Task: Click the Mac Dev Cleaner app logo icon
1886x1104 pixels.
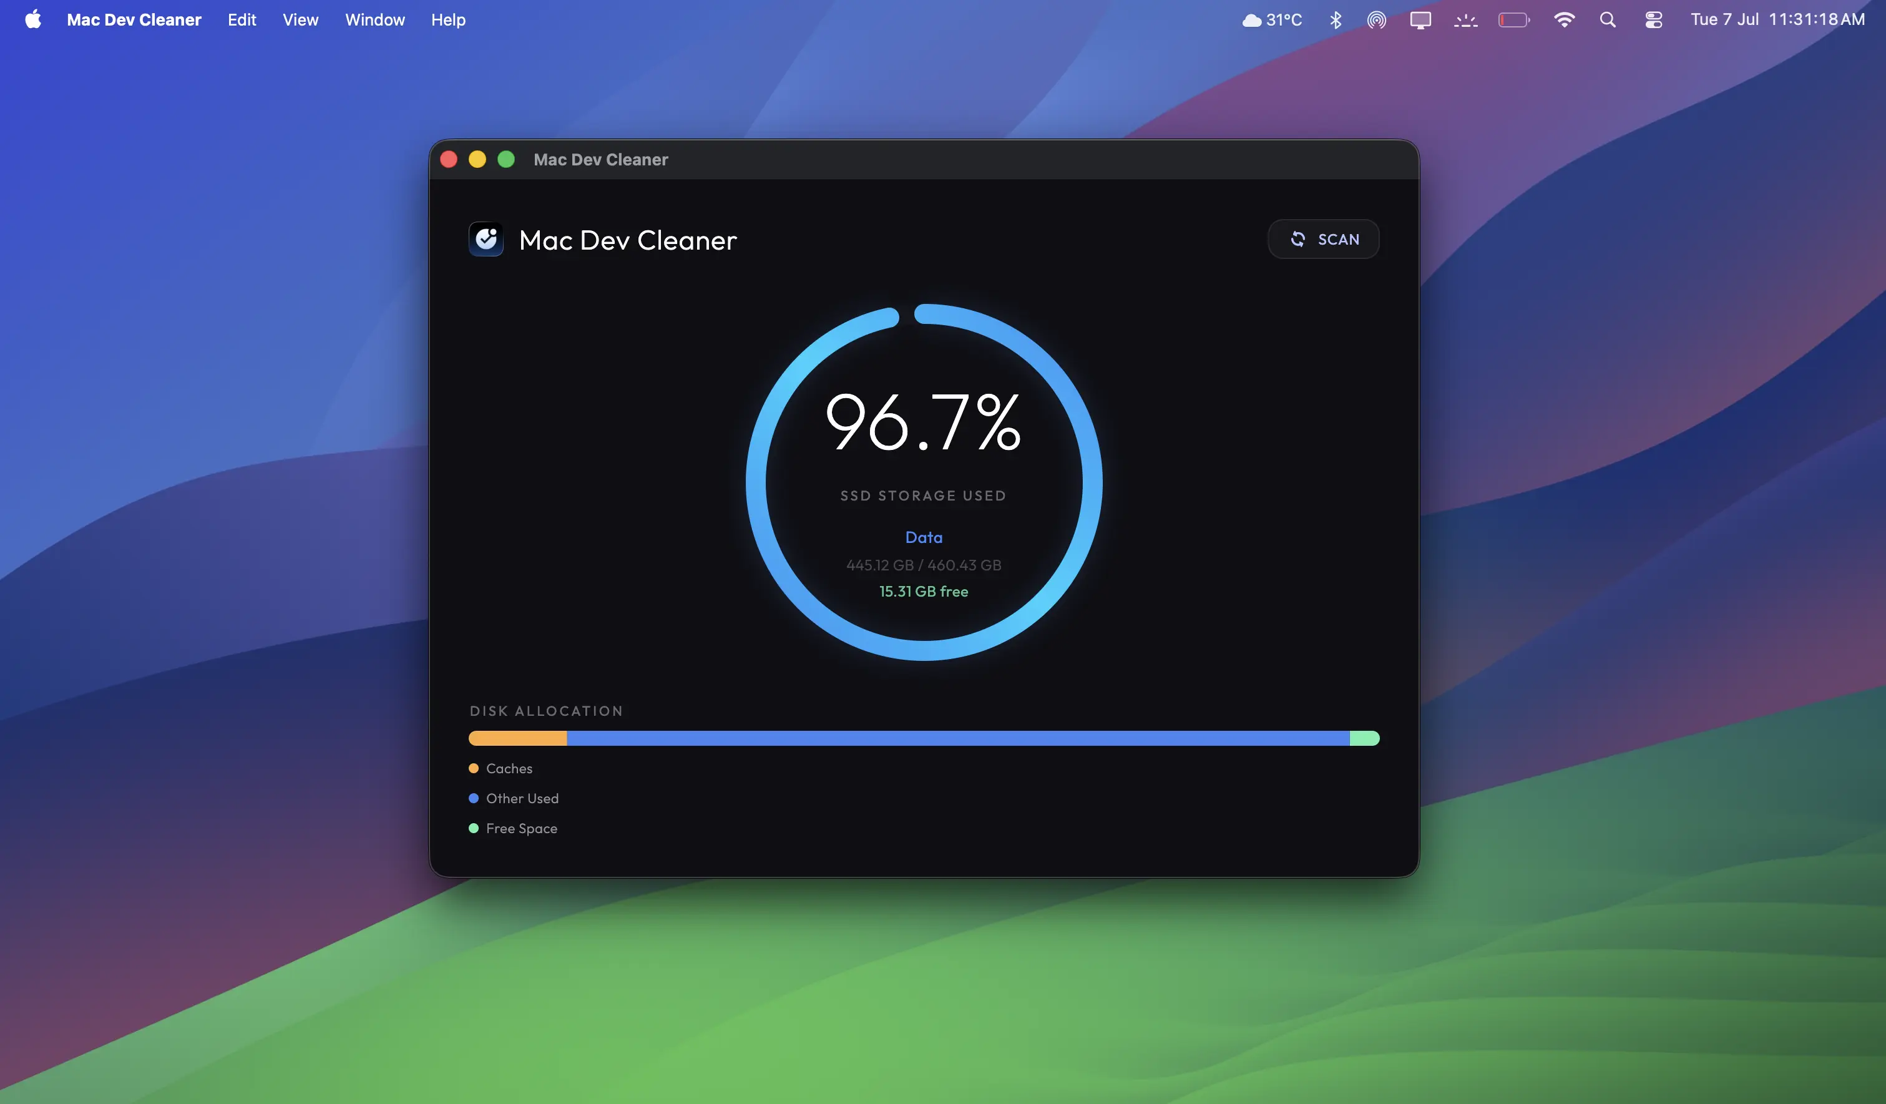Action: (486, 240)
